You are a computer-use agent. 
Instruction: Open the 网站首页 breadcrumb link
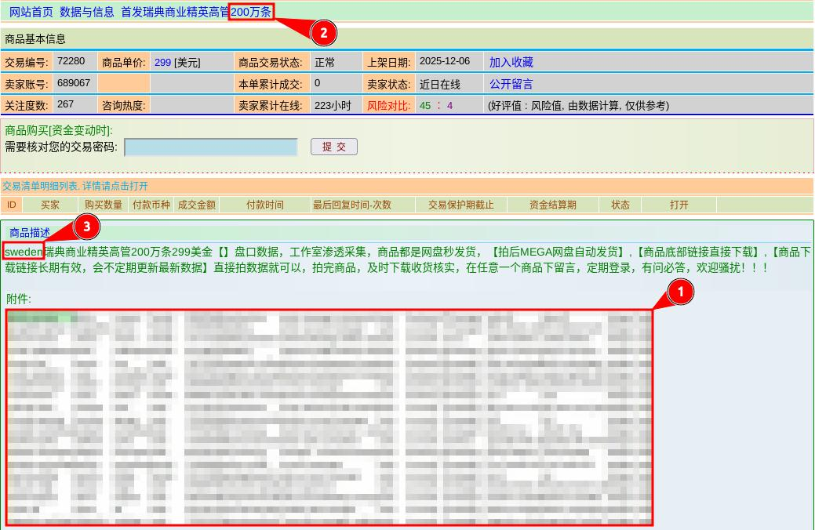[31, 12]
